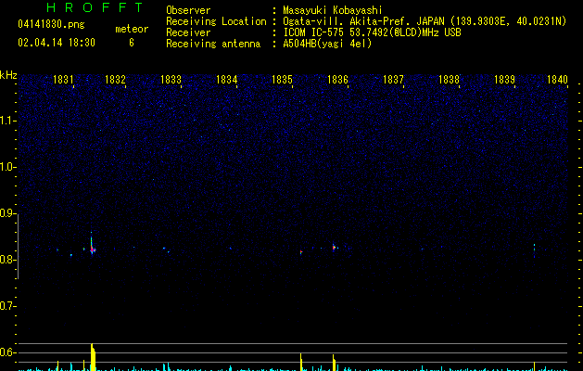583x371 pixels.
Task: Click the 0.8 kHz frequency label
Action: (7, 260)
